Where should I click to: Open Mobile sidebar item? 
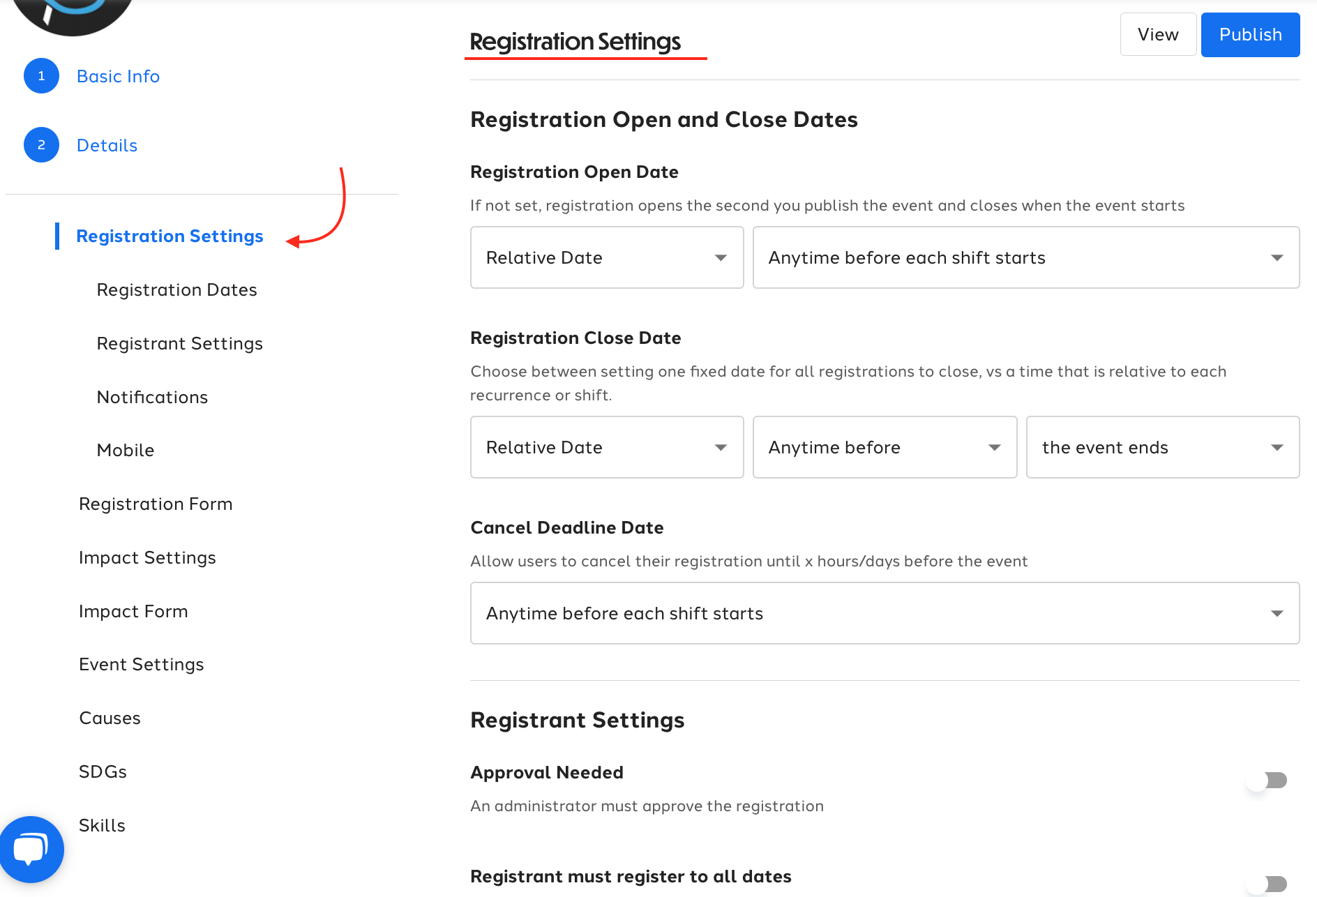pos(126,450)
